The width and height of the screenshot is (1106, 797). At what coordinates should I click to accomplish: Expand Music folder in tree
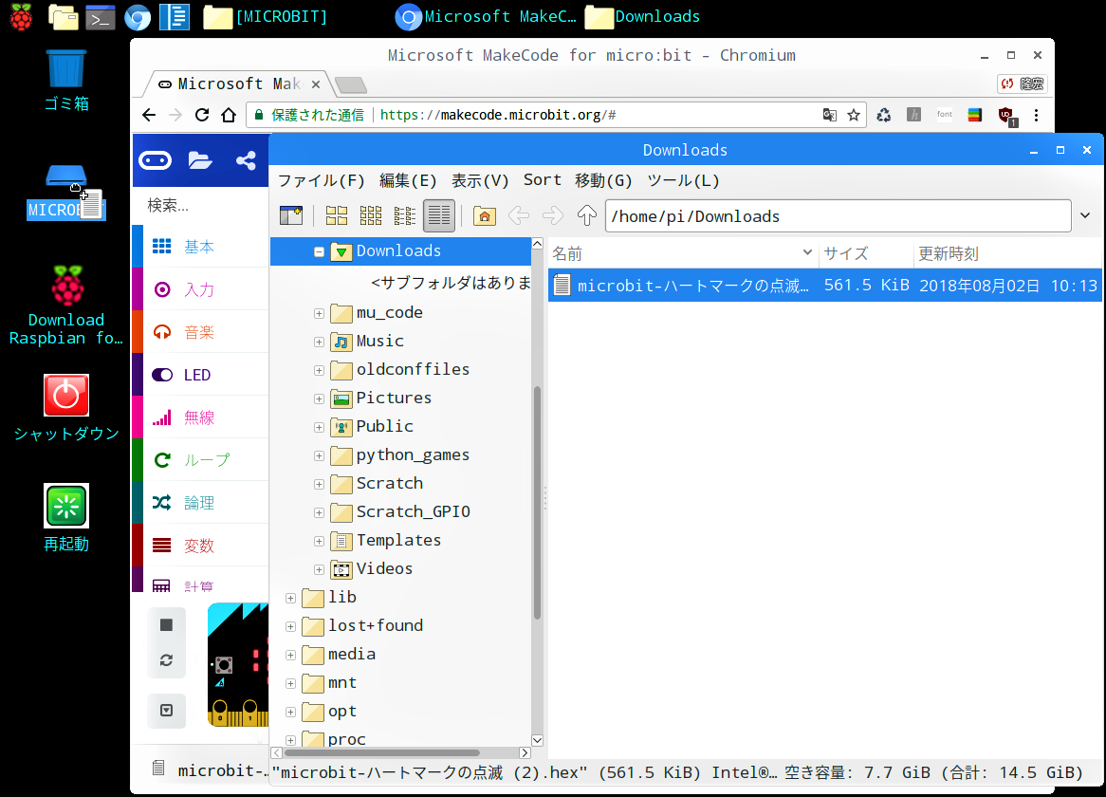(319, 343)
